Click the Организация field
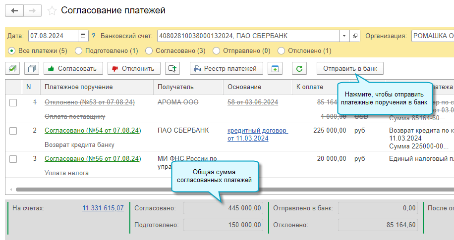Viewport: 454px width, 240px height. coord(433,36)
